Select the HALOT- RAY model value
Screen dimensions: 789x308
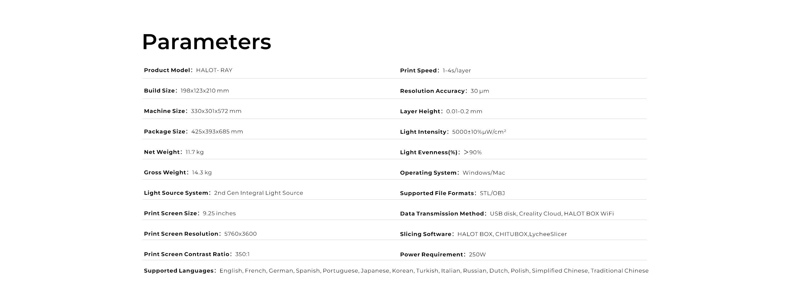point(214,70)
